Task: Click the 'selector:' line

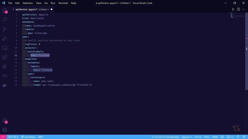Action: 31,48
